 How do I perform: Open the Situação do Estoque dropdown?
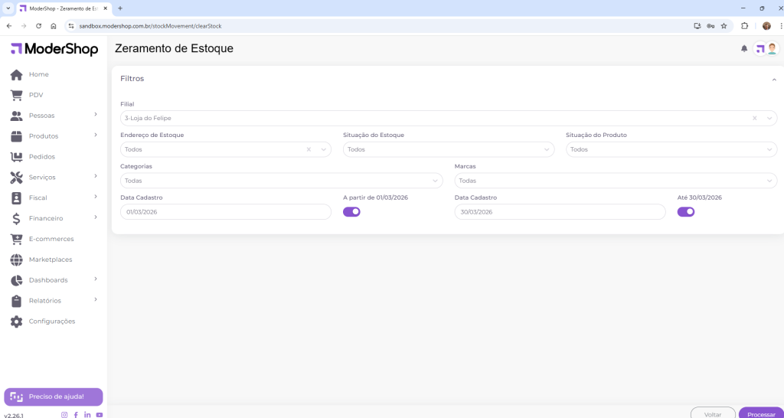tap(448, 150)
